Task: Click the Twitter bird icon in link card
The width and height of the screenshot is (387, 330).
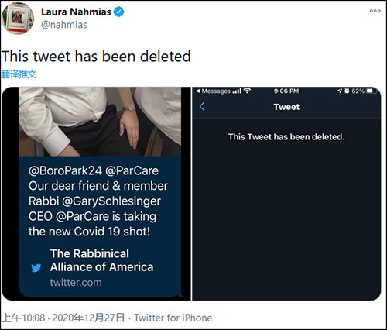Action: click(36, 268)
